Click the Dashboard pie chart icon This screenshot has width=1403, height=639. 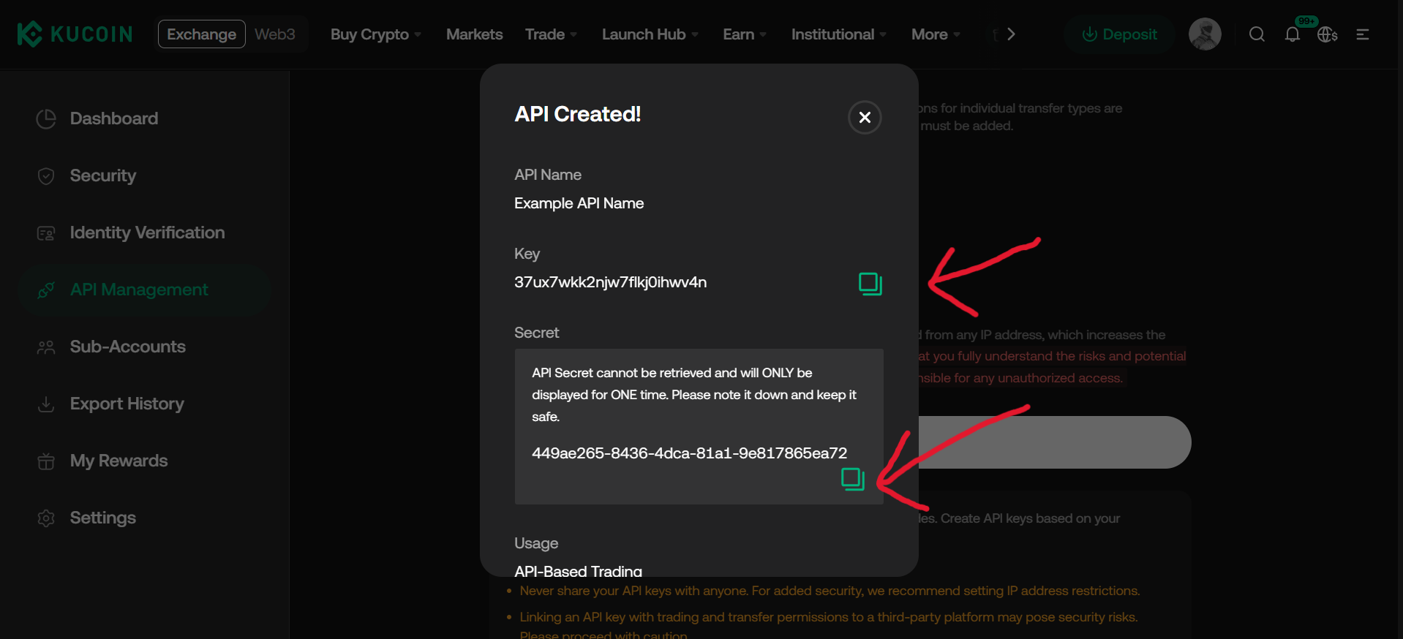(x=46, y=118)
